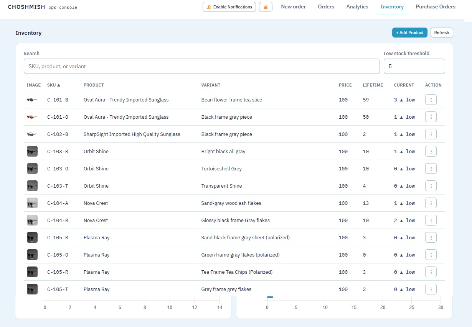Focus the SKU, product, or variant search box
The width and height of the screenshot is (472, 327).
(x=202, y=66)
